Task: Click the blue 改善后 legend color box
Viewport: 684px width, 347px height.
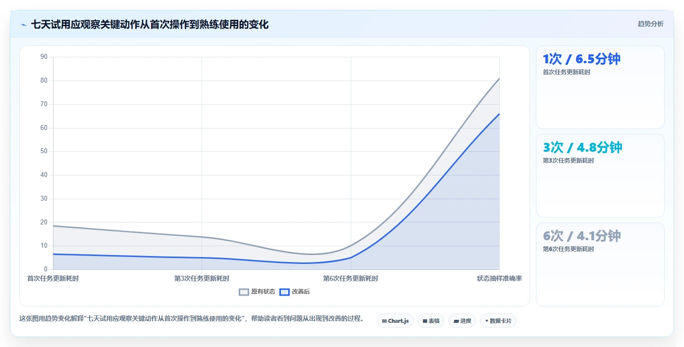Action: [284, 292]
